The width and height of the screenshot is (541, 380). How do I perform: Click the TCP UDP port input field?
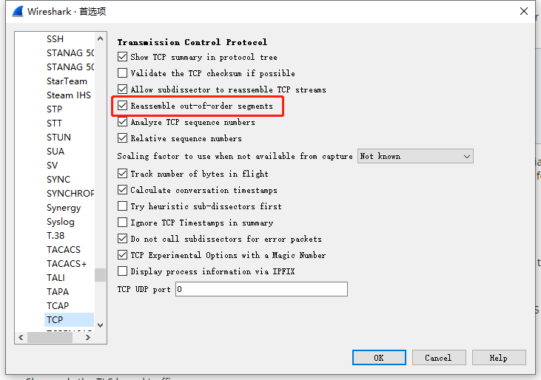[x=261, y=289]
